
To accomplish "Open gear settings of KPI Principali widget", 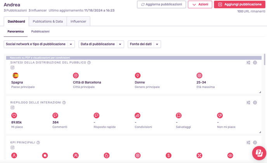I will coord(255,142).
